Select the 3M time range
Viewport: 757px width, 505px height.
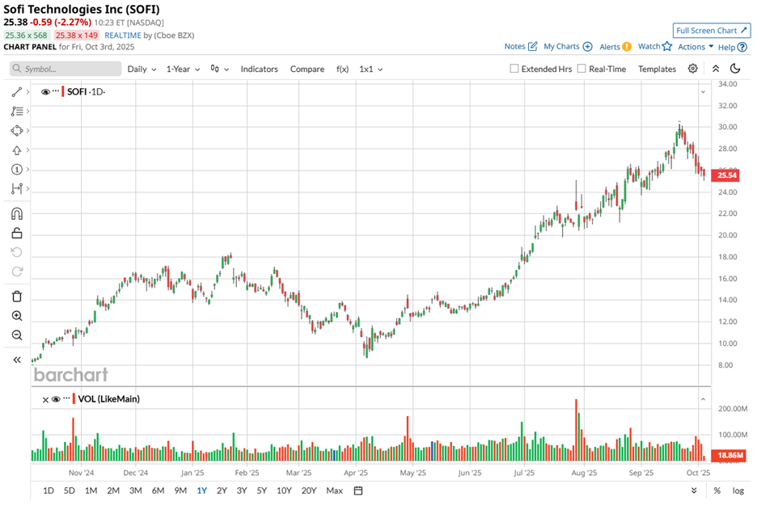click(x=136, y=490)
